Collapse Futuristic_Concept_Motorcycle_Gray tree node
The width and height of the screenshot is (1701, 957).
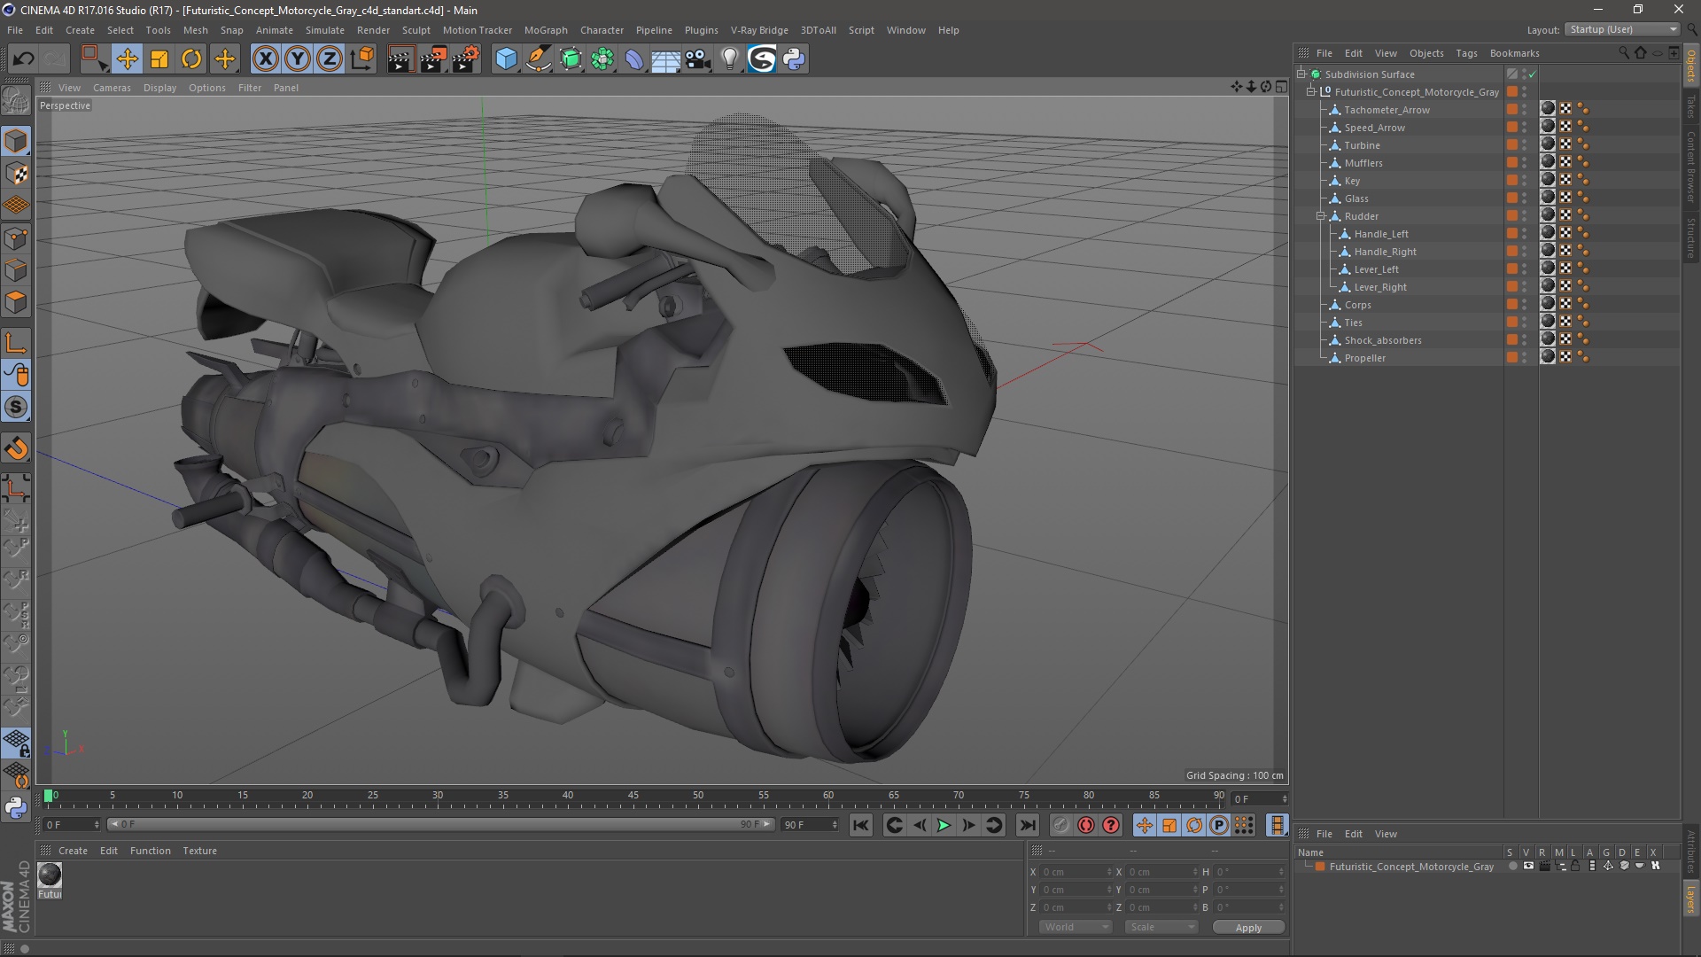click(x=1311, y=91)
